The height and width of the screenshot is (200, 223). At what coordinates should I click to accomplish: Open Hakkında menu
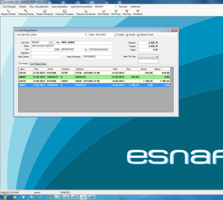[135, 7]
